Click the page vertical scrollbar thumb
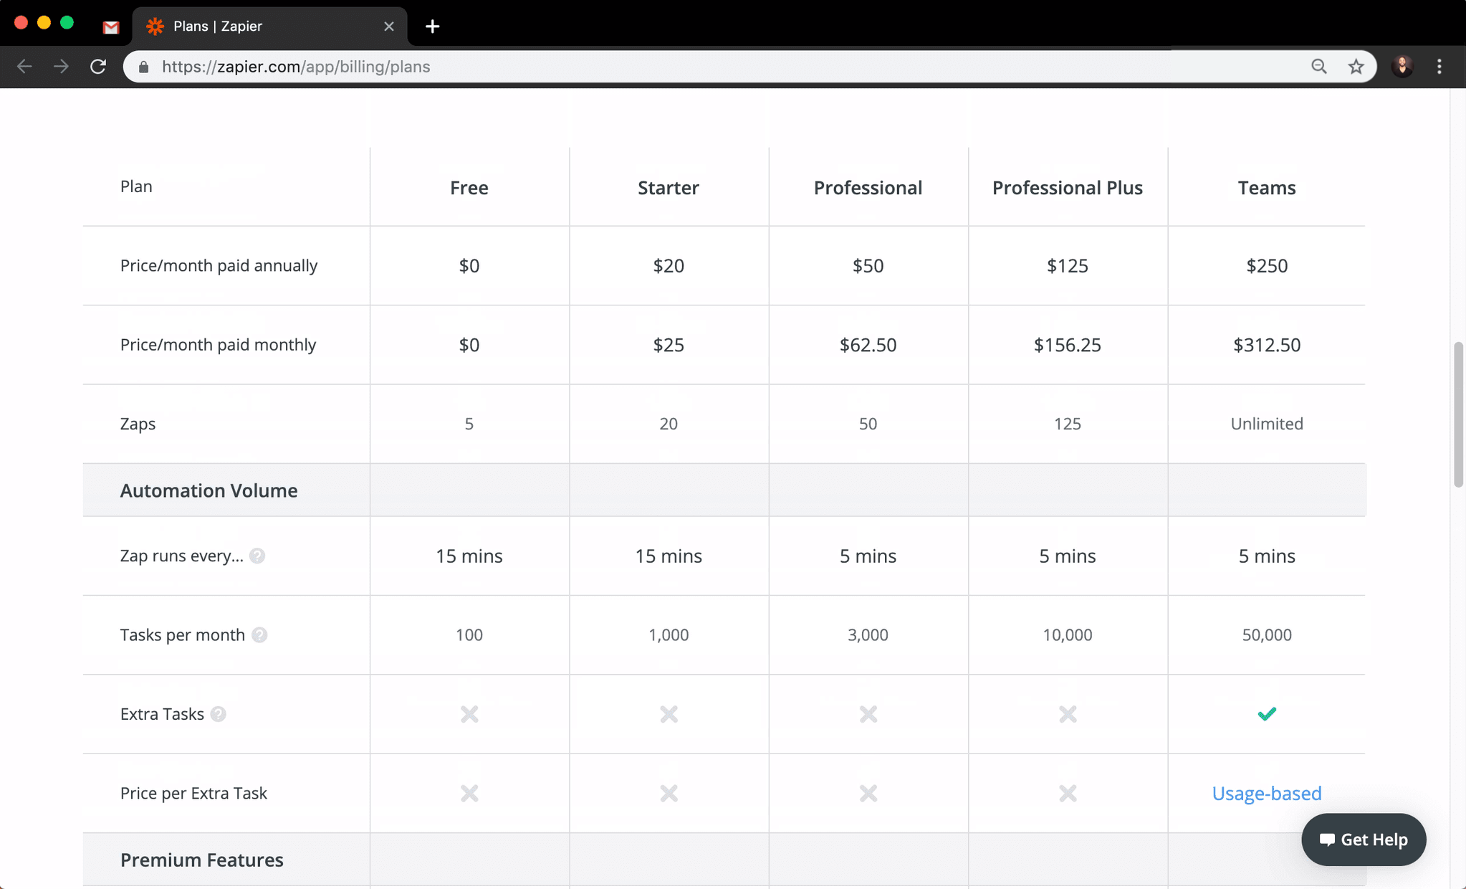The height and width of the screenshot is (889, 1466). point(1457,414)
